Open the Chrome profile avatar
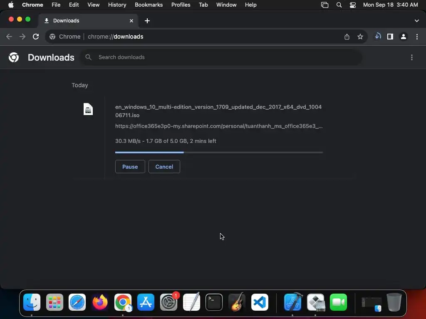Viewport: 426px width, 319px height. [x=404, y=37]
